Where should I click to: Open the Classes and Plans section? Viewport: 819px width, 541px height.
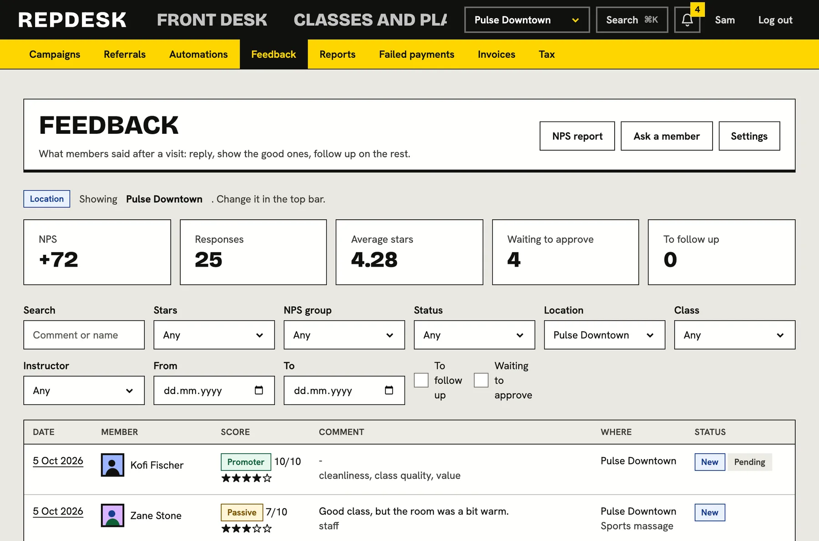[x=370, y=20]
